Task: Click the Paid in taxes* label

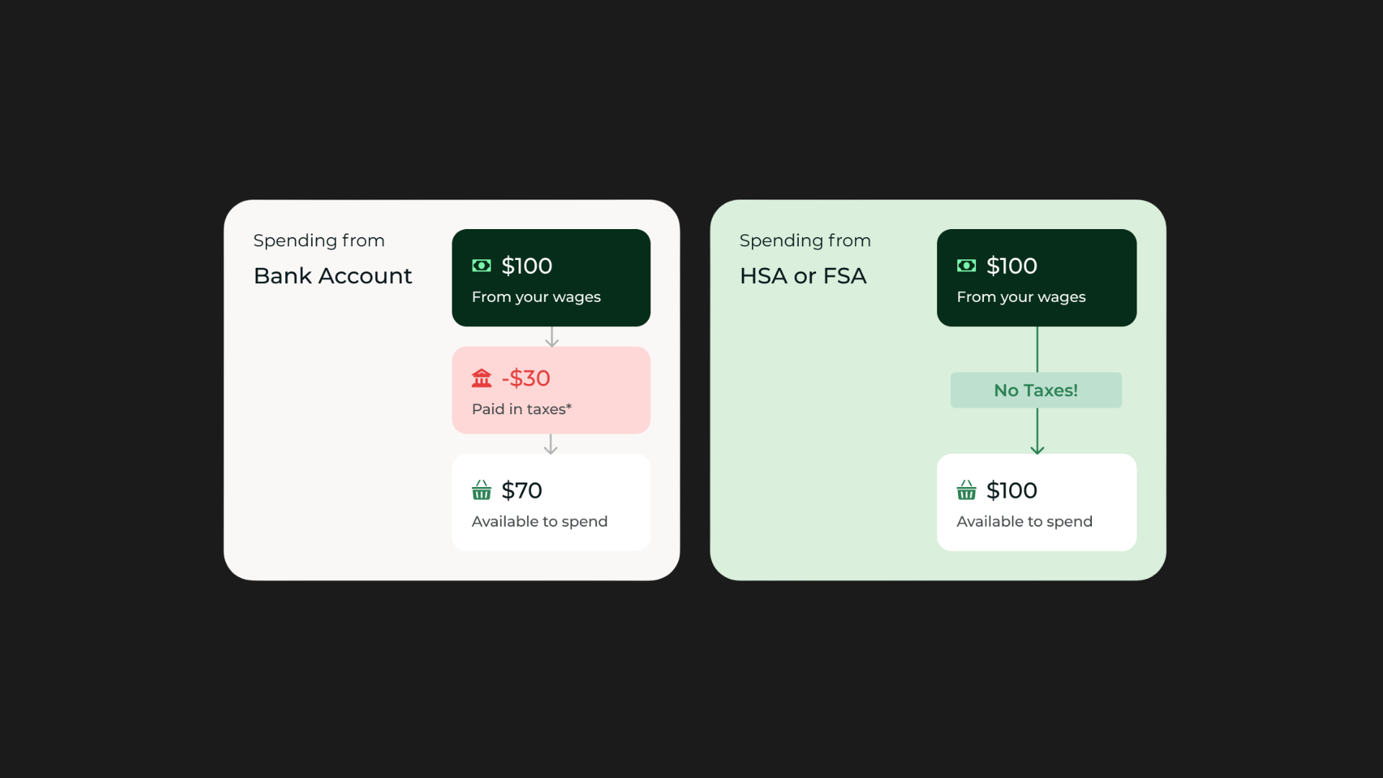Action: [x=522, y=409]
